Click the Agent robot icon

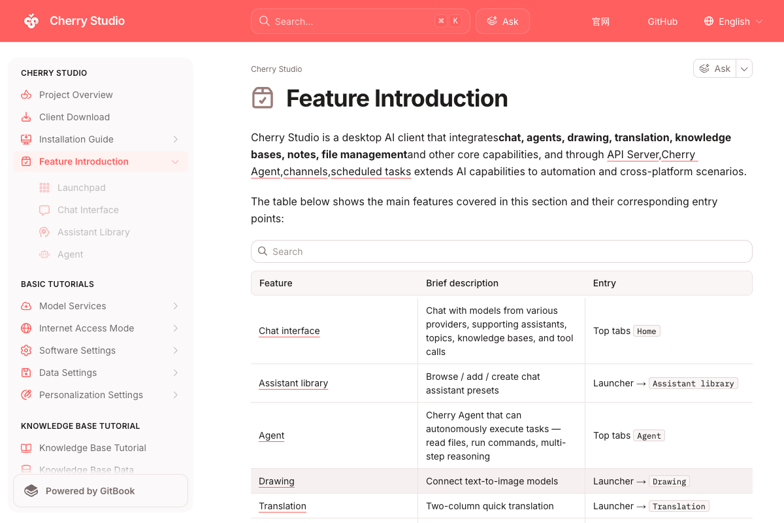(44, 254)
